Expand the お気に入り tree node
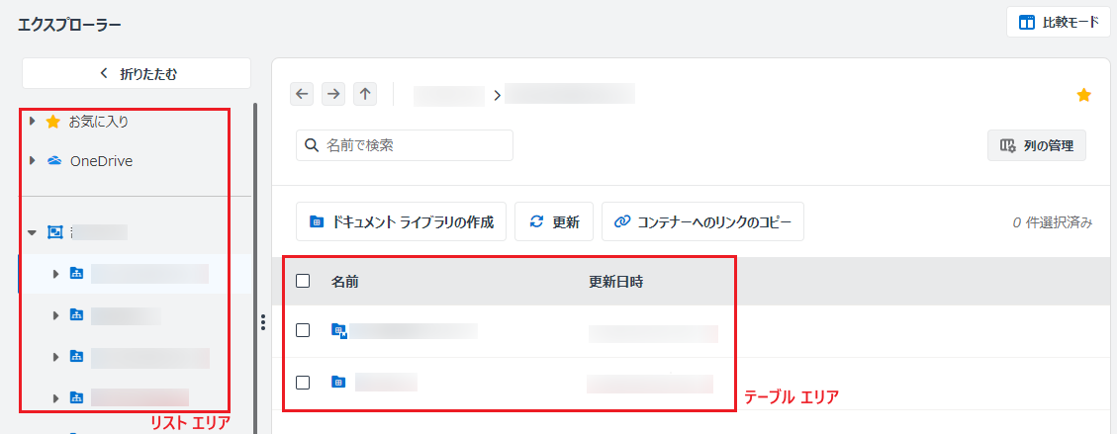This screenshot has width=1117, height=434. coord(32,122)
